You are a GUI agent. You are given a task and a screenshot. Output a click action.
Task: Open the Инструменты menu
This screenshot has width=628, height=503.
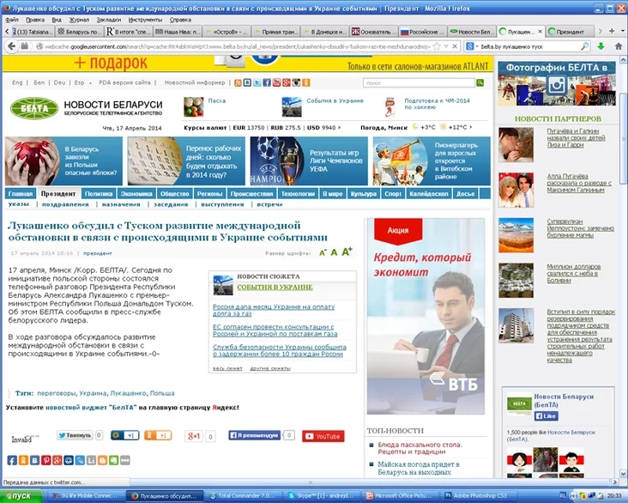pyautogui.click(x=145, y=18)
